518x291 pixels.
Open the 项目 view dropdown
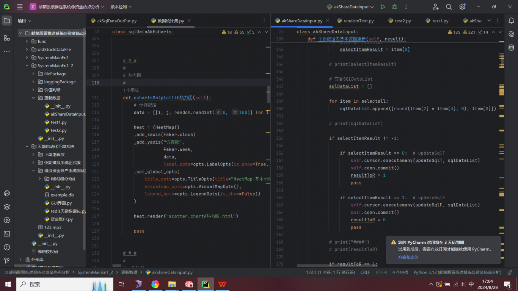(x=25, y=21)
